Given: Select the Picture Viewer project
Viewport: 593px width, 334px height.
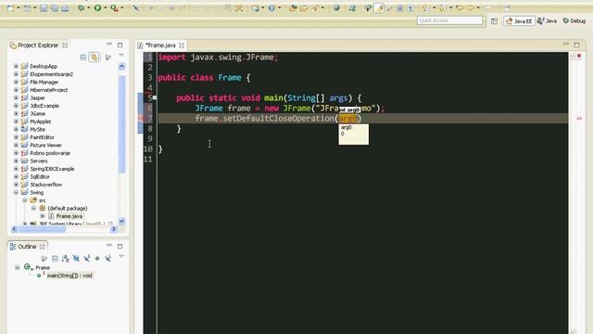Looking at the screenshot, I should coord(45,145).
